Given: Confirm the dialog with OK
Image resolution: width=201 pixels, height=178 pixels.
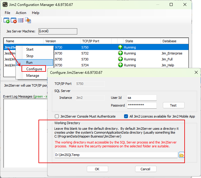Looking at the screenshot, I should (x=97, y=169).
